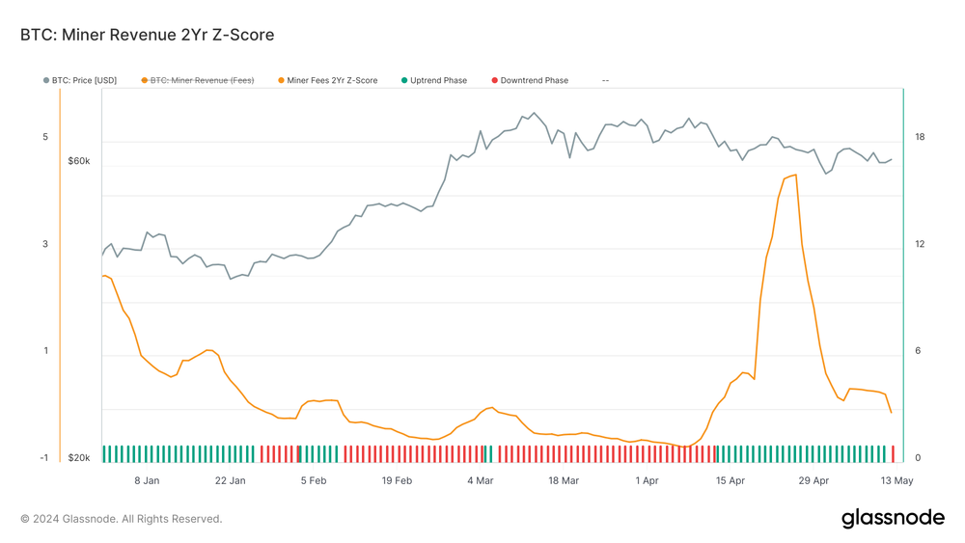Click the glassnode logo
The height and width of the screenshot is (543, 965).
(x=893, y=518)
